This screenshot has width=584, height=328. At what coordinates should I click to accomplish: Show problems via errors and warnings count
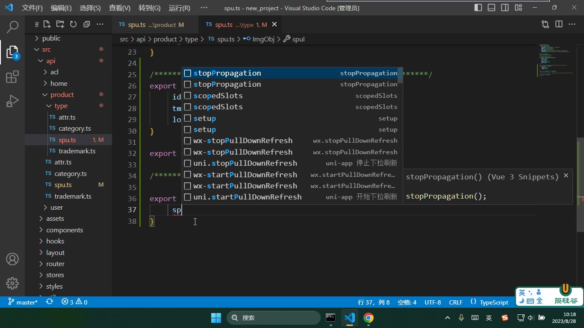click(74, 302)
